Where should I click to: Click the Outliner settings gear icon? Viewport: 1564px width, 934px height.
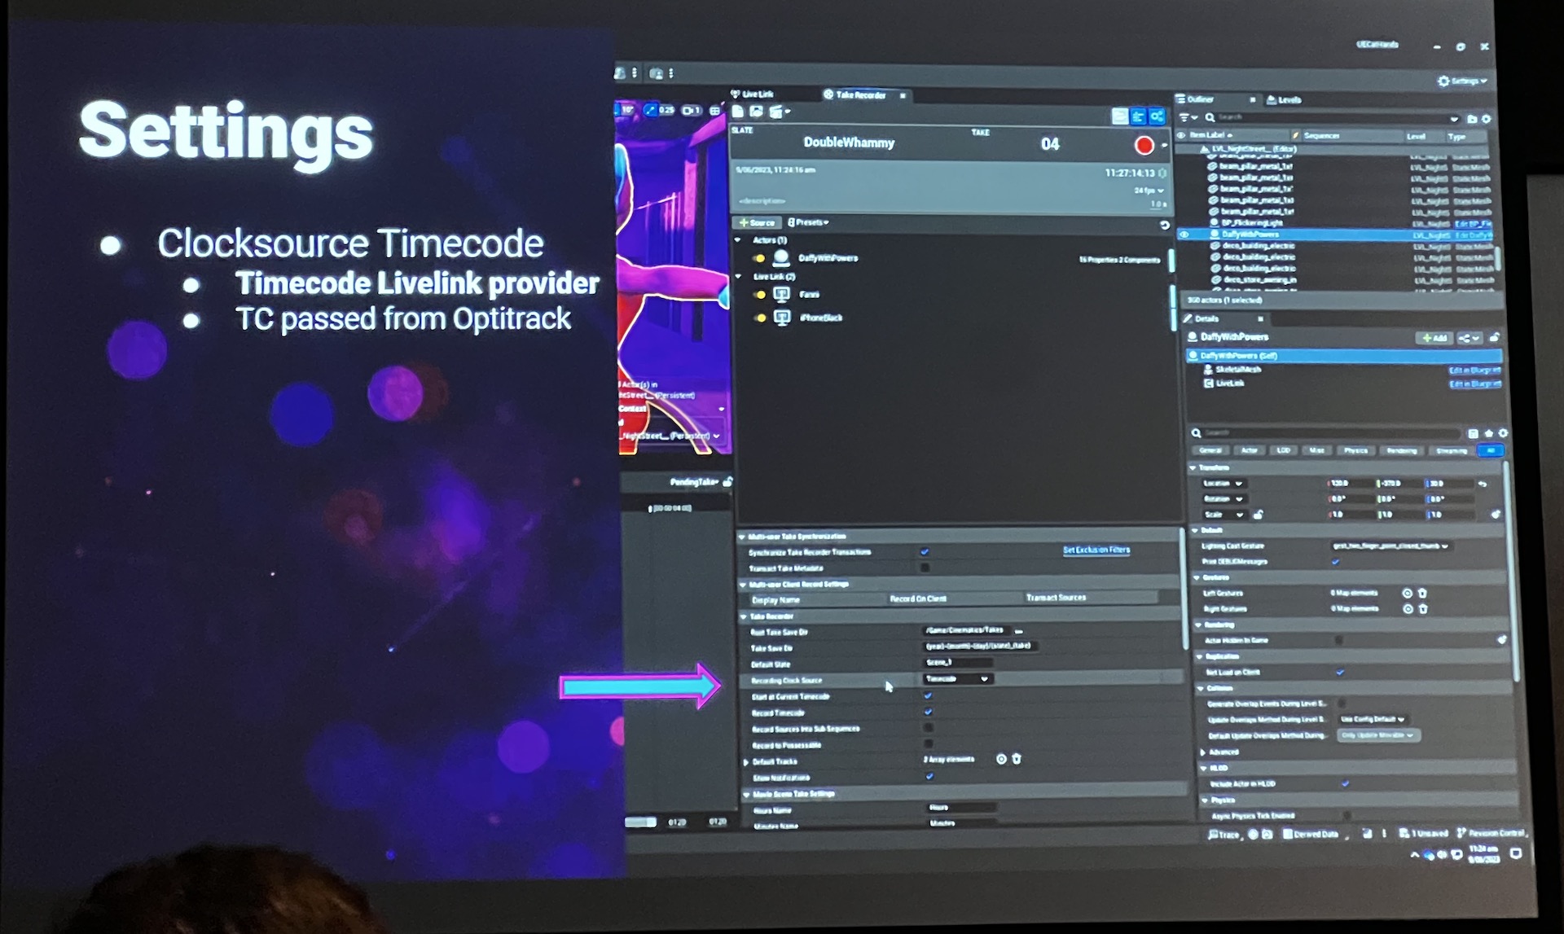coord(1487,119)
